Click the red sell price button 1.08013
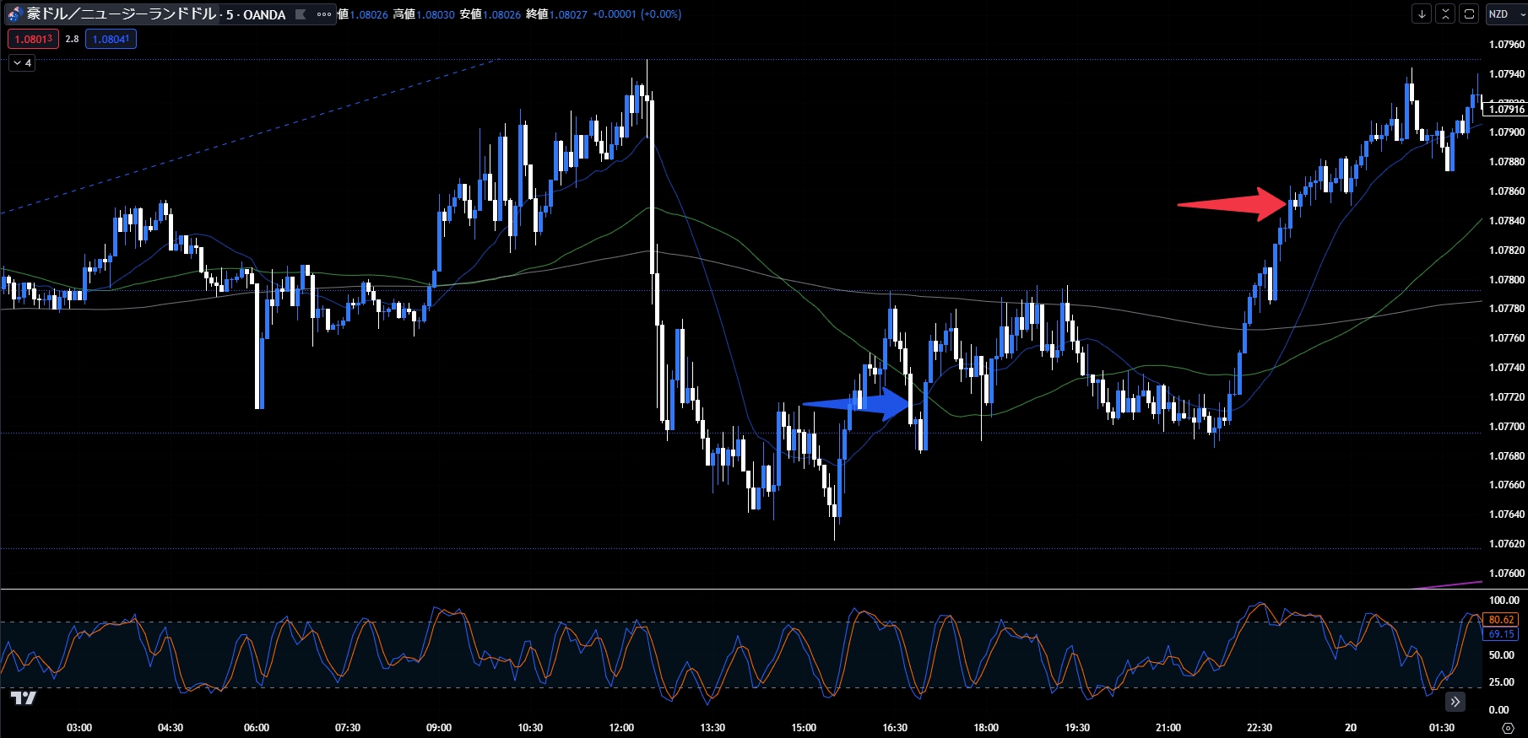Viewport: 1528px width, 738px height. tap(33, 39)
